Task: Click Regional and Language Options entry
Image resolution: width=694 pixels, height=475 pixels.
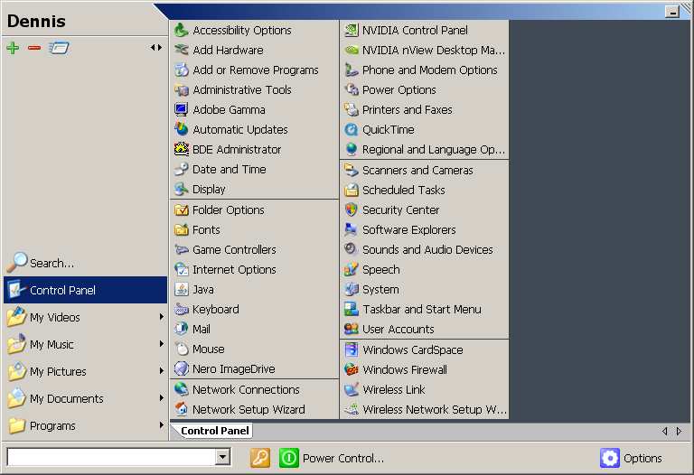Action: coord(424,150)
